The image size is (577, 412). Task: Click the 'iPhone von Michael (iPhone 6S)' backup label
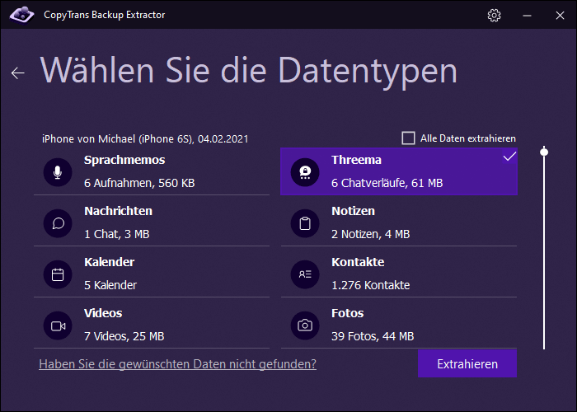coord(145,139)
